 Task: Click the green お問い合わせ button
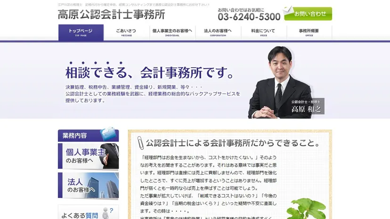pos(308,14)
